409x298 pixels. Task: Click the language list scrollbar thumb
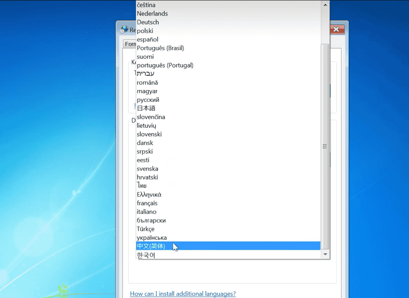(326, 146)
